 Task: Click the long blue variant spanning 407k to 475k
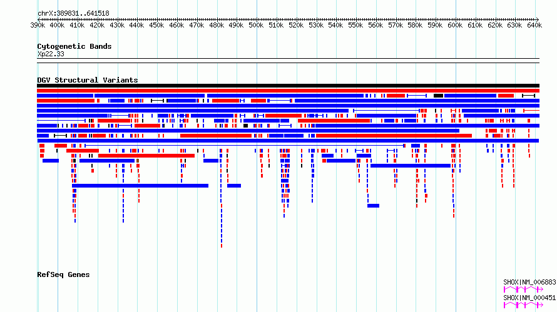140,186
